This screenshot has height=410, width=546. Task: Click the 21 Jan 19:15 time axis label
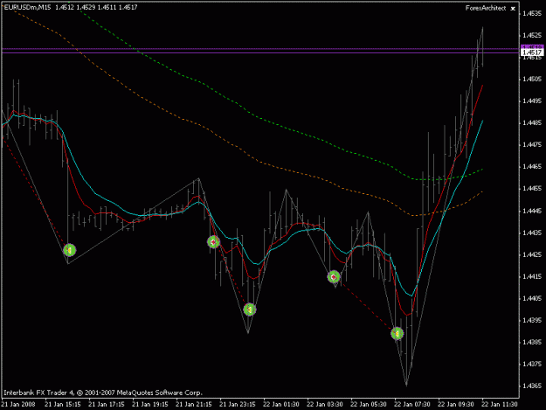(150, 405)
